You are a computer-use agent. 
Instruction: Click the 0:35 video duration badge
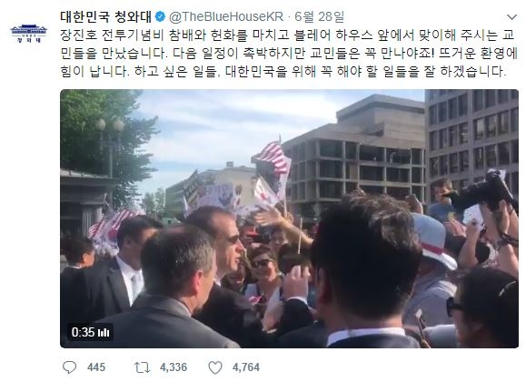[90, 332]
